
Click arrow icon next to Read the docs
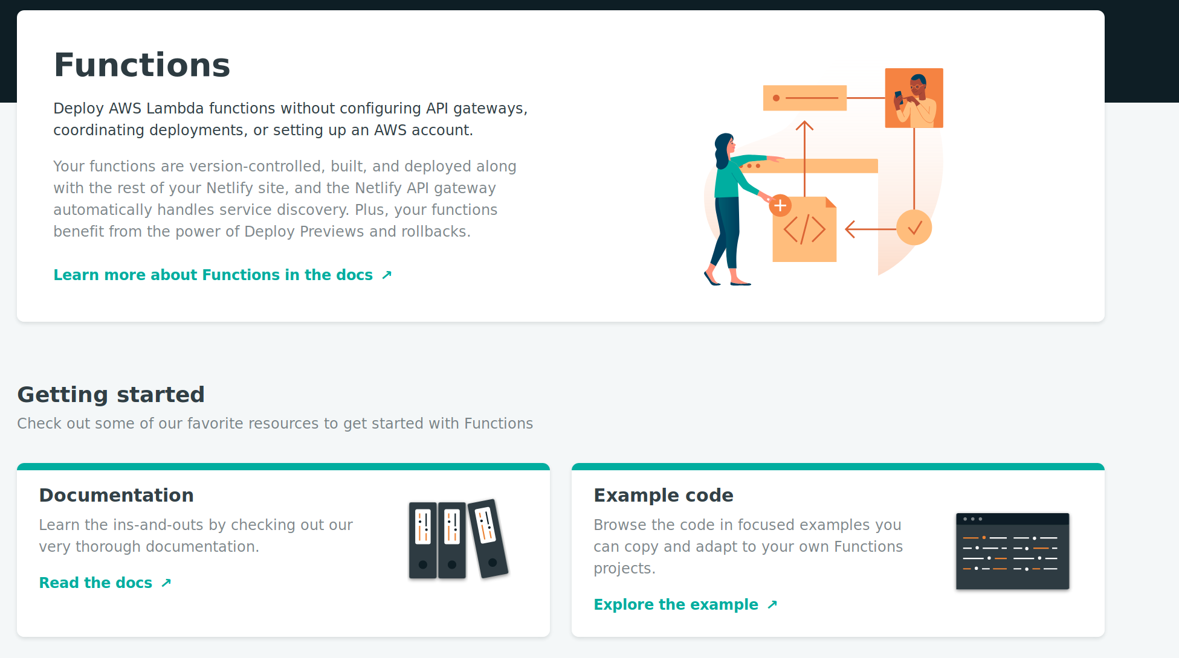(x=166, y=583)
